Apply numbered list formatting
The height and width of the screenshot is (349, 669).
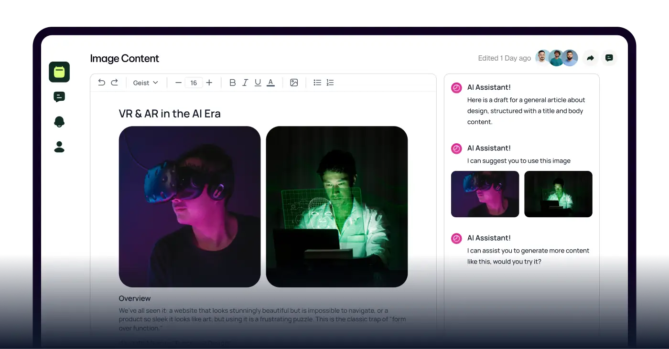(x=330, y=83)
